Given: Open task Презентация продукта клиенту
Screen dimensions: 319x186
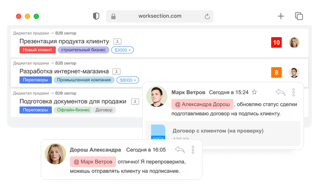Looking at the screenshot, I should 64,42.
